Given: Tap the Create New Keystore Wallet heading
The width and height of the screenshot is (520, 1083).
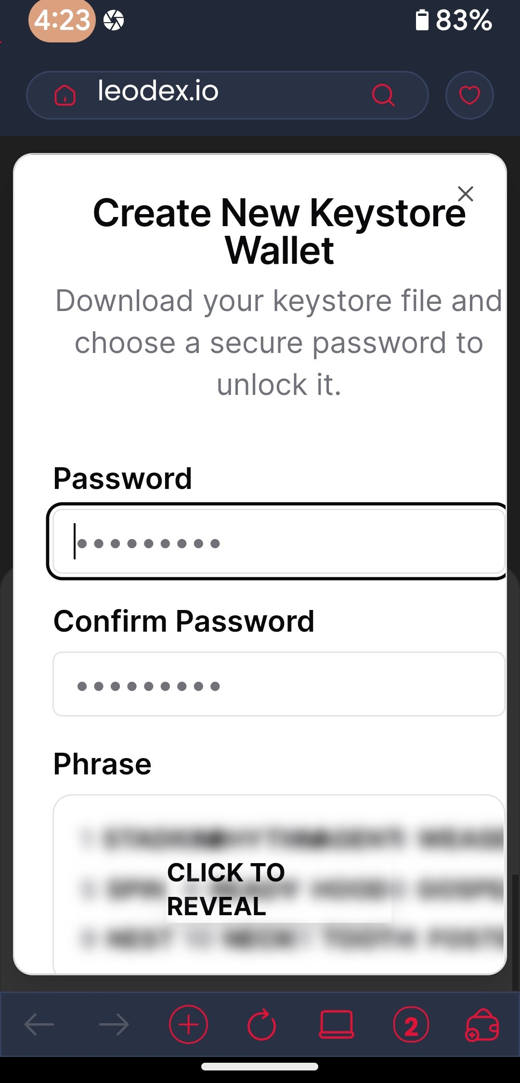Looking at the screenshot, I should point(279,231).
